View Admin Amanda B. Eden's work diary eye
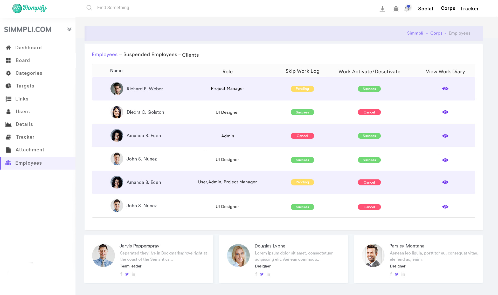 point(445,136)
